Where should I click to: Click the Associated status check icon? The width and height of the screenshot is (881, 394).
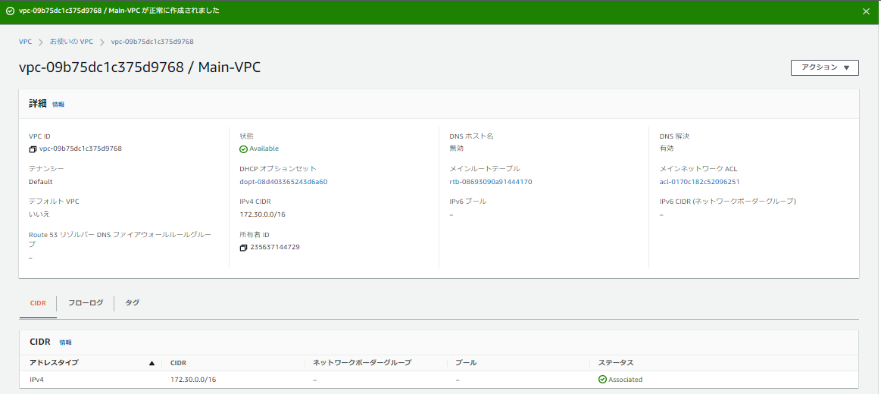click(x=602, y=380)
